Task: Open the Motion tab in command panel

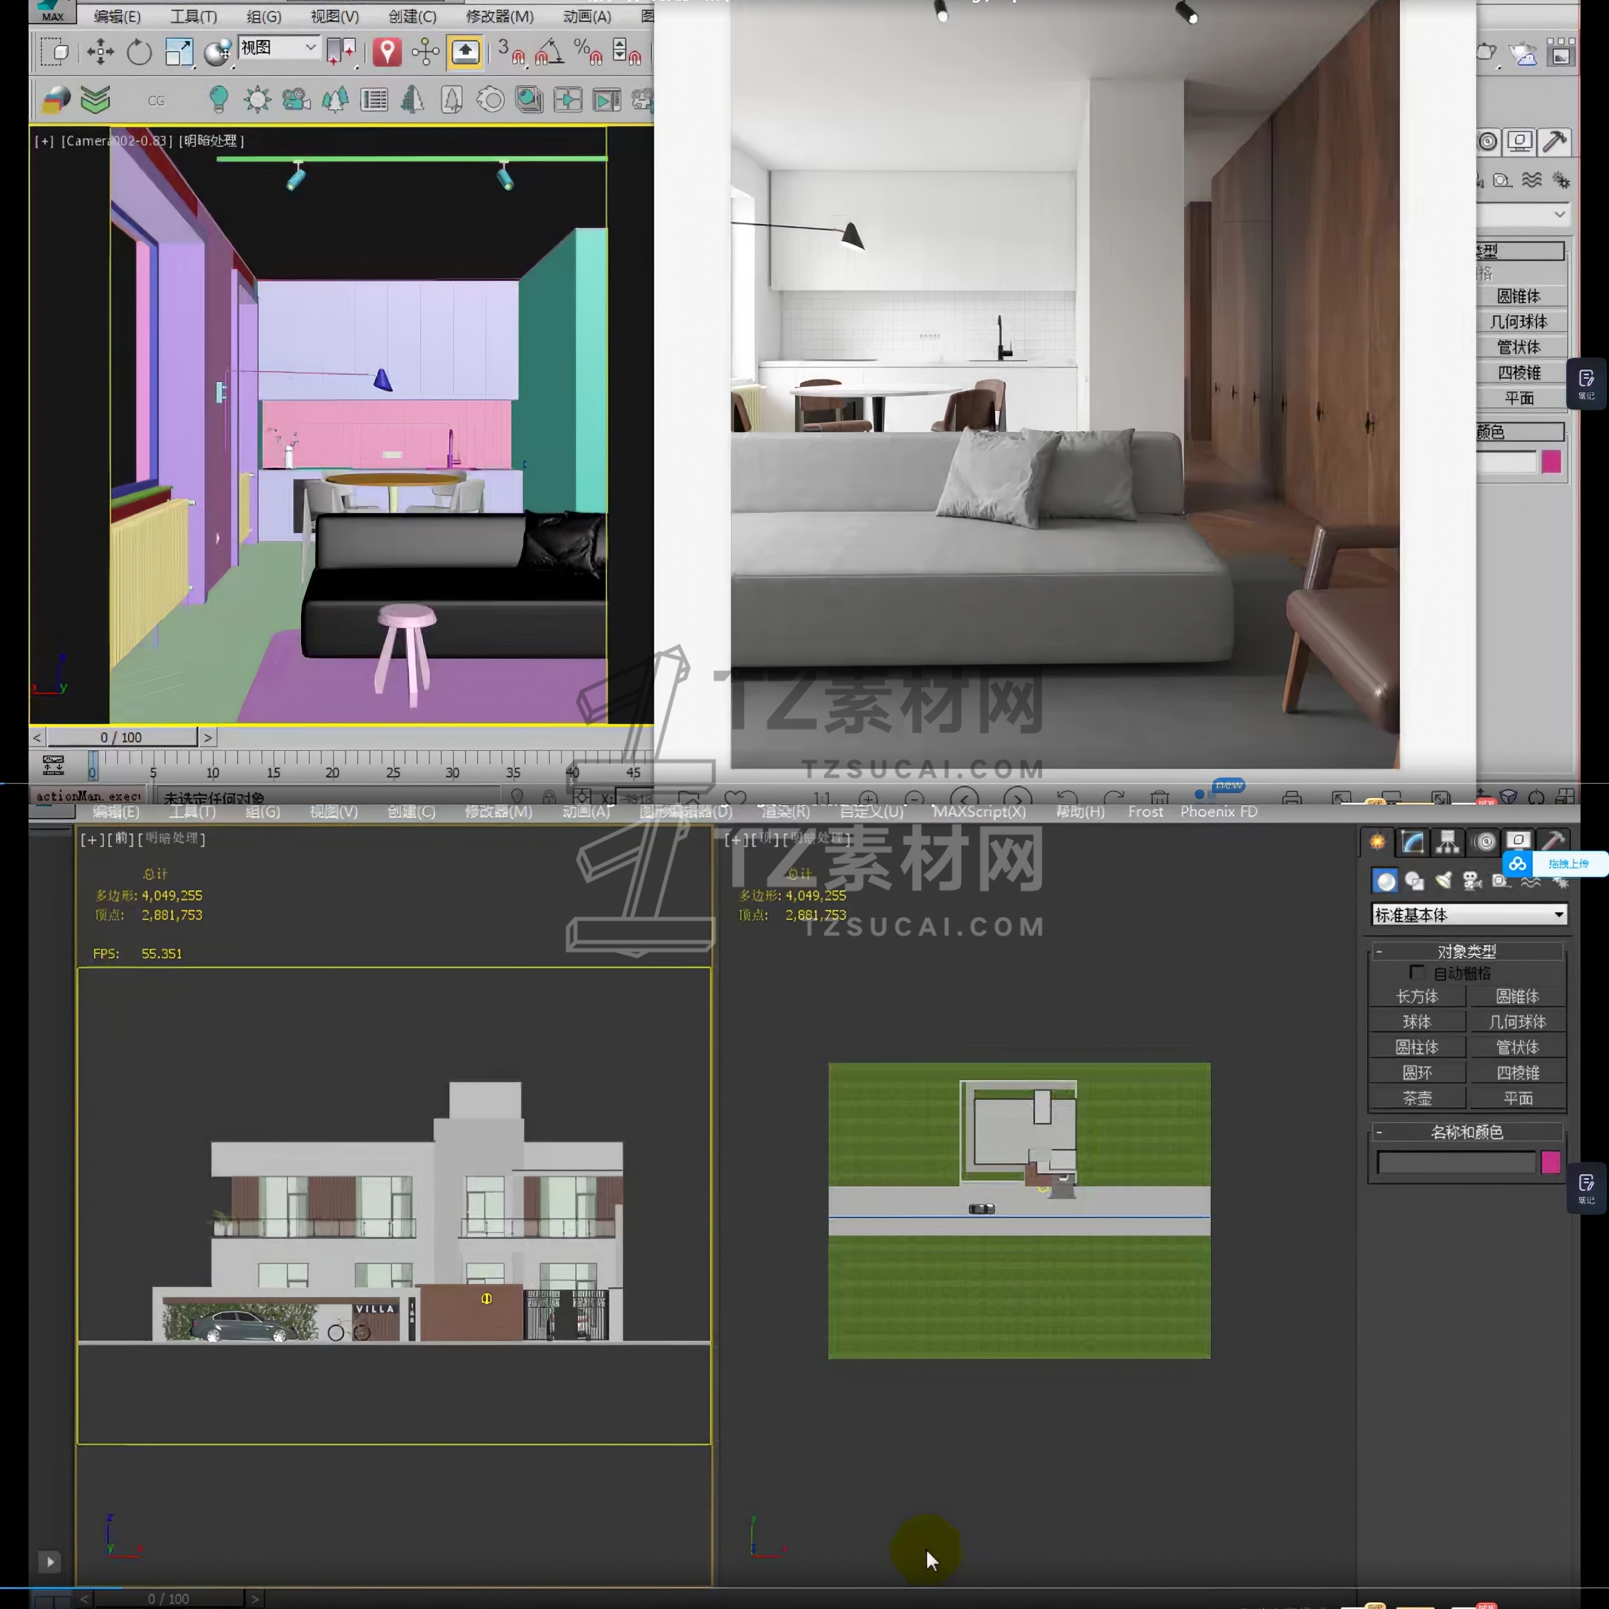Action: tap(1484, 842)
